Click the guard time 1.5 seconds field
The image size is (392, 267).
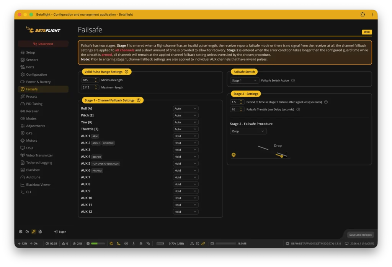(x=237, y=102)
